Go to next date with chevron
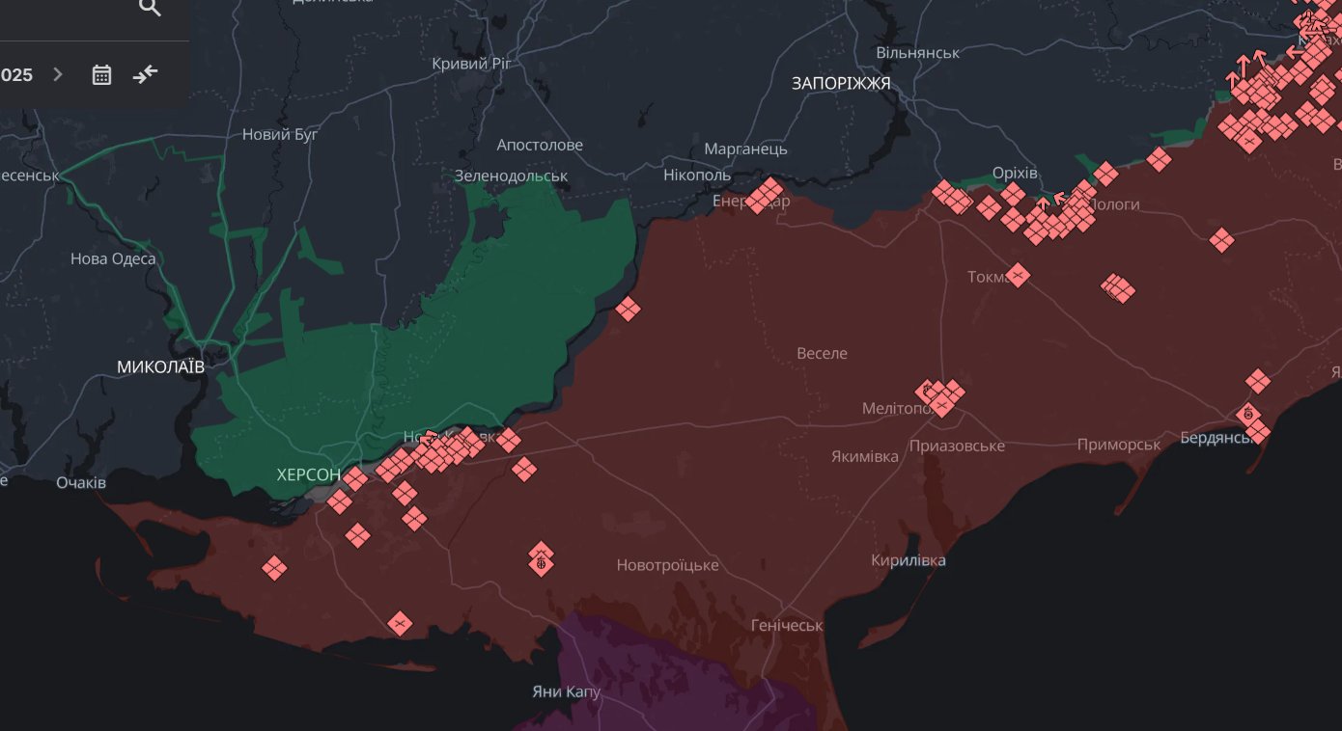Viewport: 1342px width, 731px height. pos(58,74)
